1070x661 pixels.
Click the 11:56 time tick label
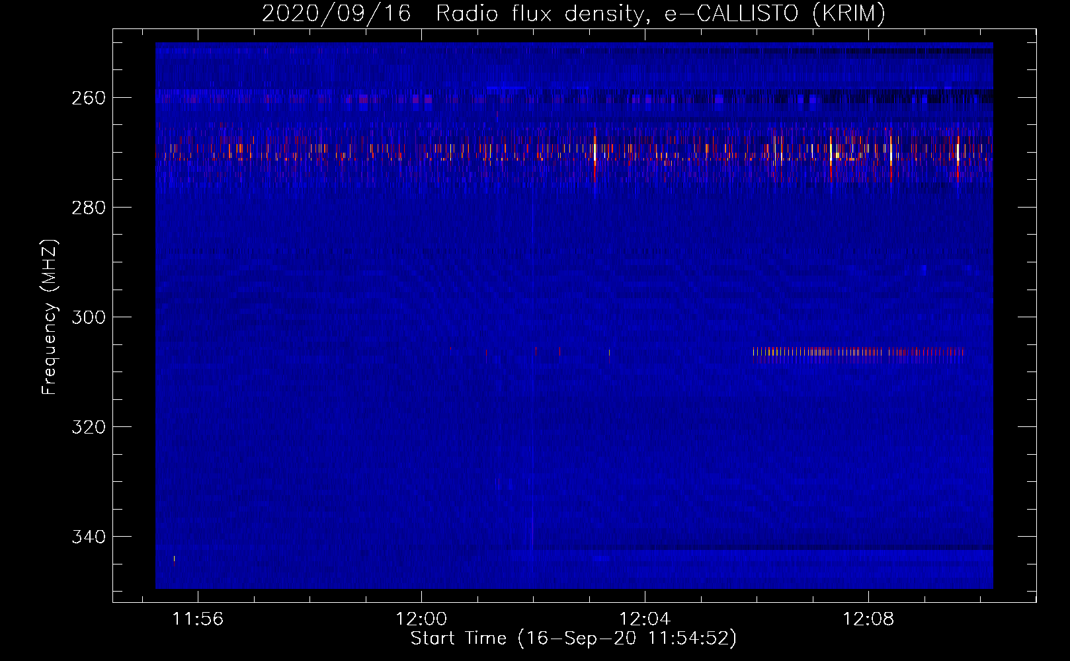[198, 619]
